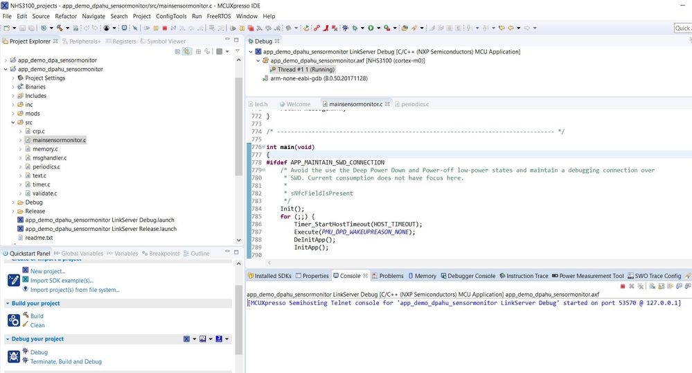Click the Skip All Breakpoints toolbar icon
Screen dimensions: 692x373
[x=135, y=28]
